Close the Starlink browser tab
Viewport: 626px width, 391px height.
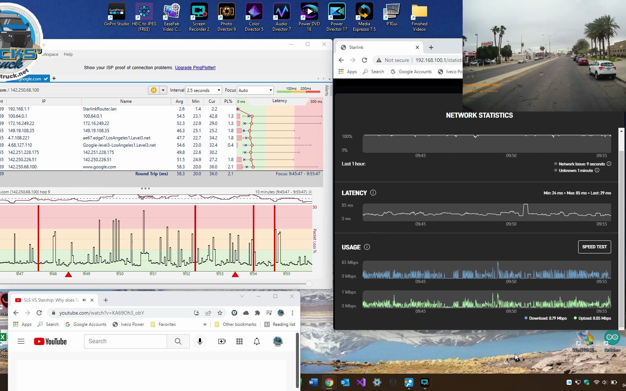coord(417,47)
